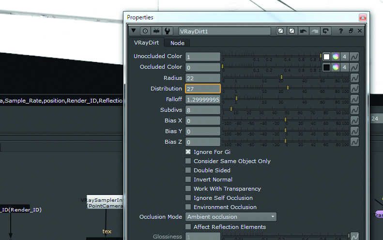This screenshot has height=240, width=383.
Task: Click the Unoccluded Color value field
Action: tap(203, 57)
